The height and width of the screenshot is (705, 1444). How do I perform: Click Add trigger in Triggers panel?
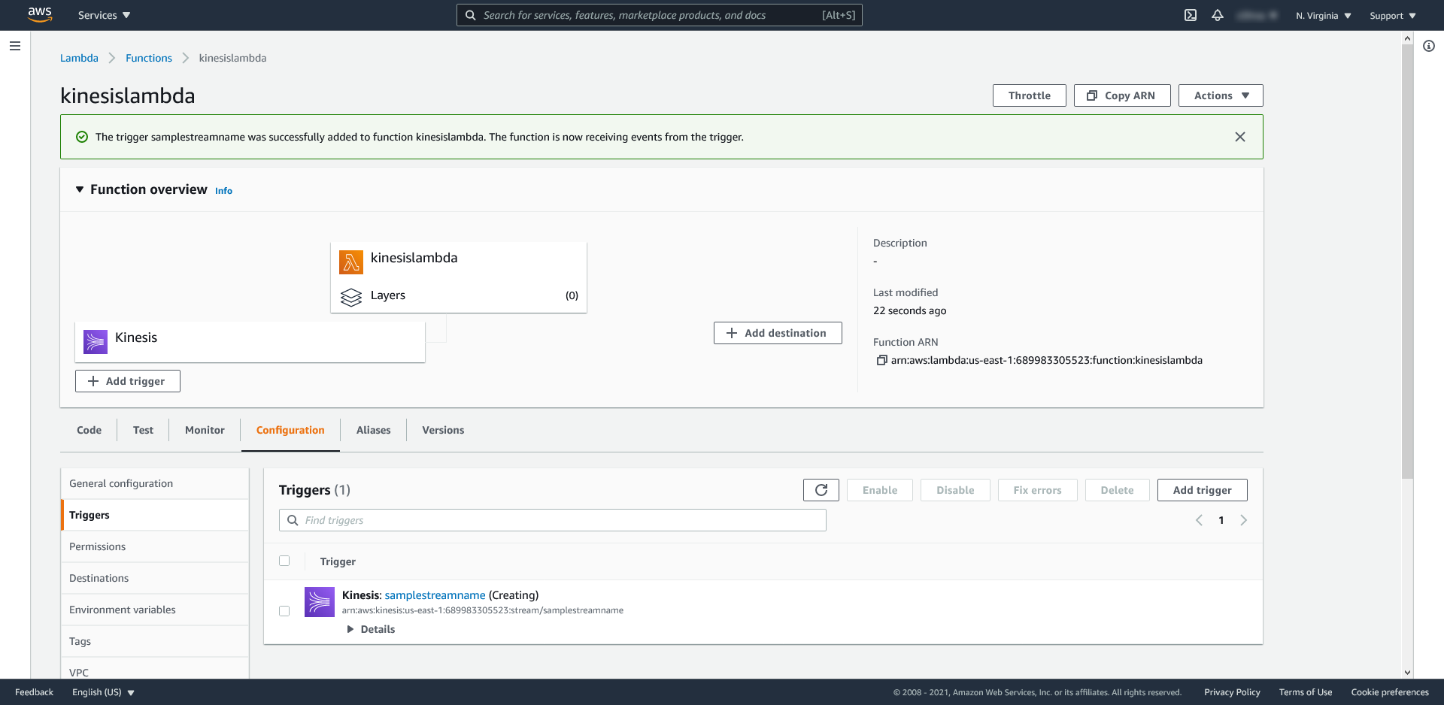pos(1202,490)
